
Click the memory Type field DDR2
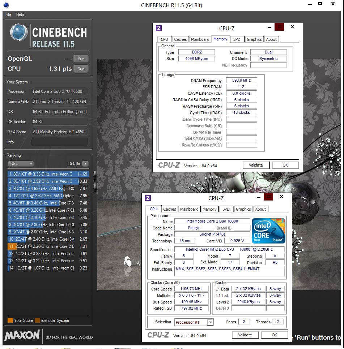pos(196,52)
